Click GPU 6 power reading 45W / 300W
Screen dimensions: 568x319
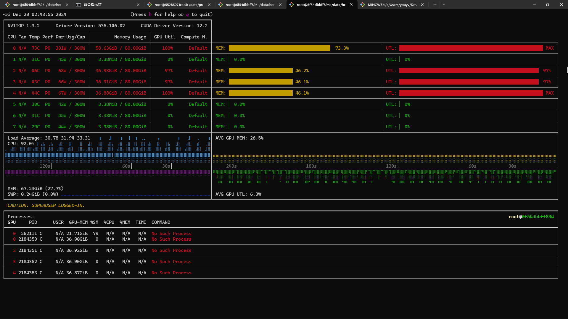pyautogui.click(x=72, y=116)
